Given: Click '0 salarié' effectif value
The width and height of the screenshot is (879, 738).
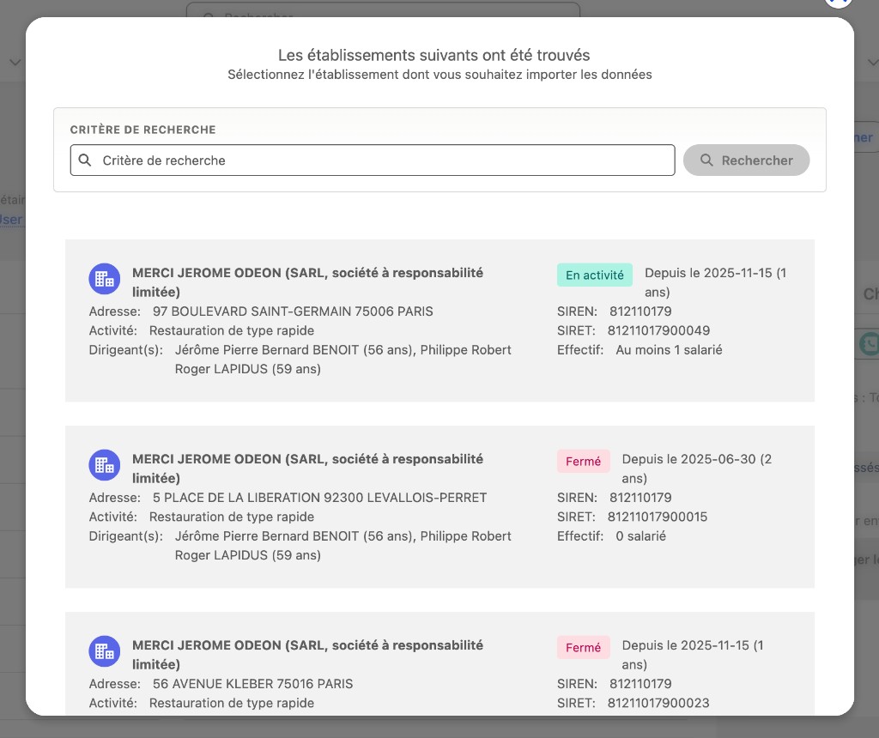Looking at the screenshot, I should (640, 535).
